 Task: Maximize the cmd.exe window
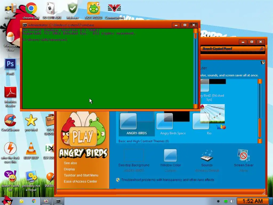pyautogui.click(x=185, y=25)
